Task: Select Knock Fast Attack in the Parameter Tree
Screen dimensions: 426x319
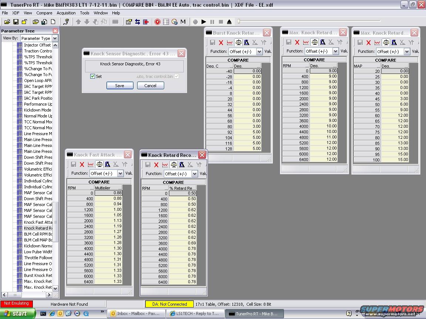Action: pyautogui.click(x=38, y=222)
